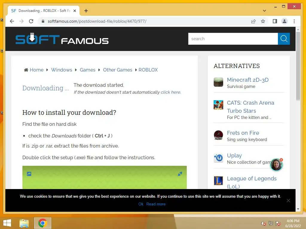Click the Soft Famous logo

tap(62, 39)
